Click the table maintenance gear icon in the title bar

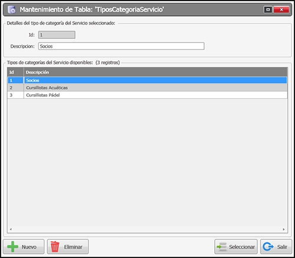[x=12, y=9]
